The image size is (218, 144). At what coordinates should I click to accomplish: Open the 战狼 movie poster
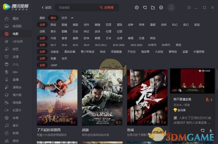coord(102,98)
